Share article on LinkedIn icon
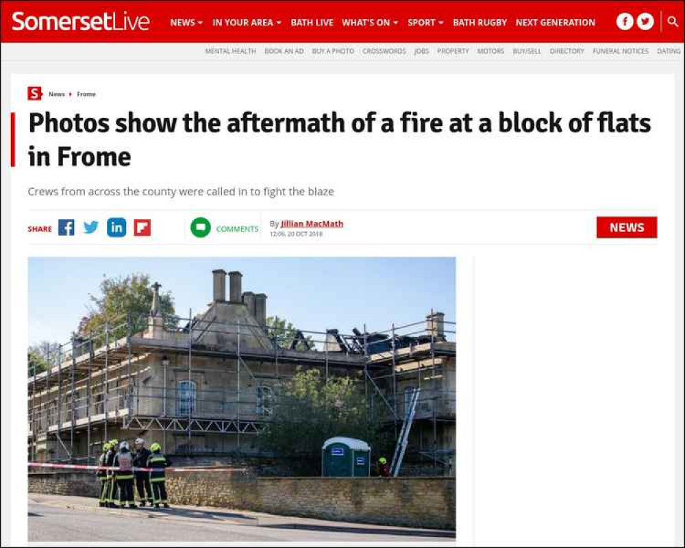This screenshot has width=685, height=548. (116, 227)
